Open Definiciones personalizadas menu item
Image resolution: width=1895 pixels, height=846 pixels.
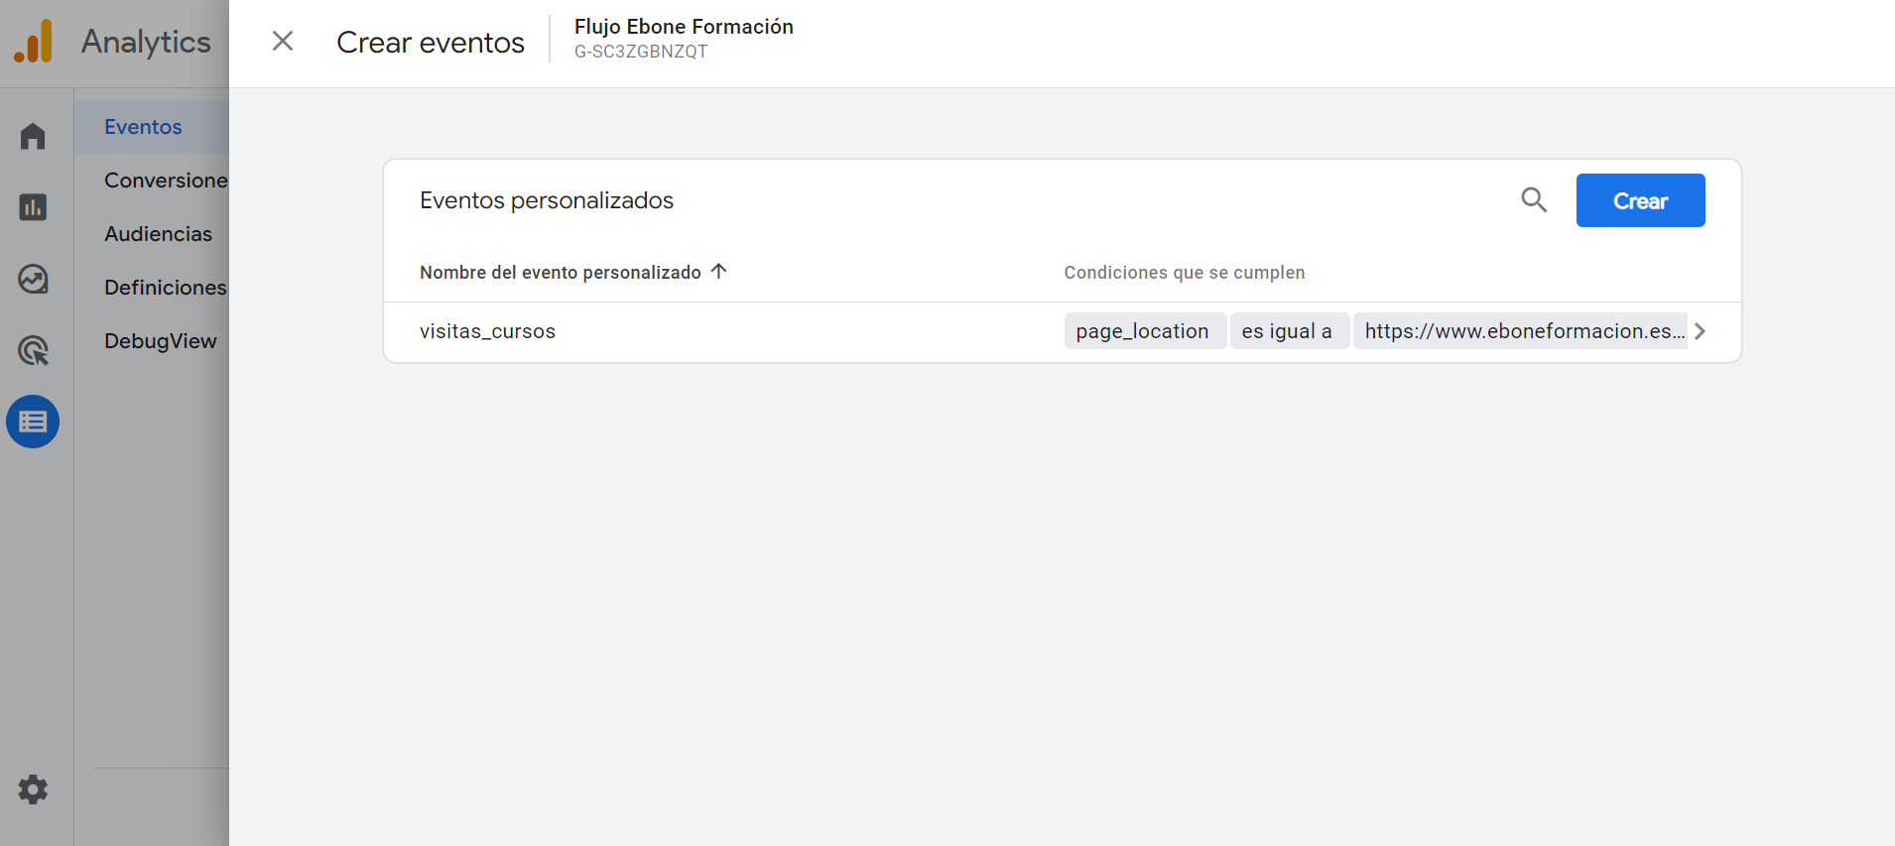tap(166, 288)
